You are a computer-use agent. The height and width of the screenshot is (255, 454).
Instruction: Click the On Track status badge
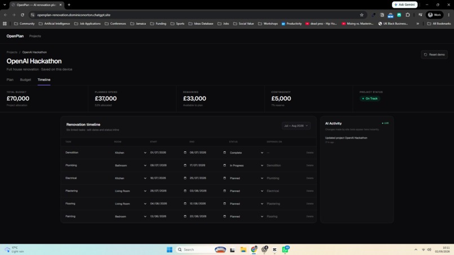pyautogui.click(x=370, y=99)
